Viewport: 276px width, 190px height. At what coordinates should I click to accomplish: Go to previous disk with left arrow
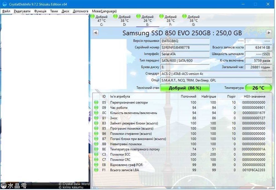95,32
